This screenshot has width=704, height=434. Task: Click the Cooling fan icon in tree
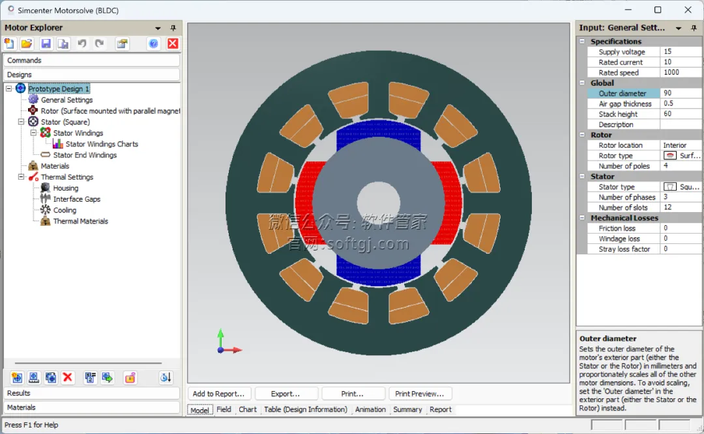(x=46, y=210)
